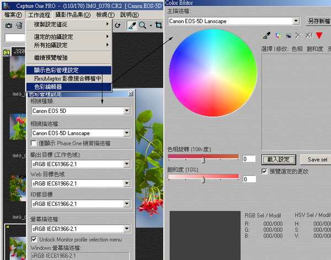The image size is (331, 260).
Task: Open 檢視(V) menu
Action: tap(105, 15)
